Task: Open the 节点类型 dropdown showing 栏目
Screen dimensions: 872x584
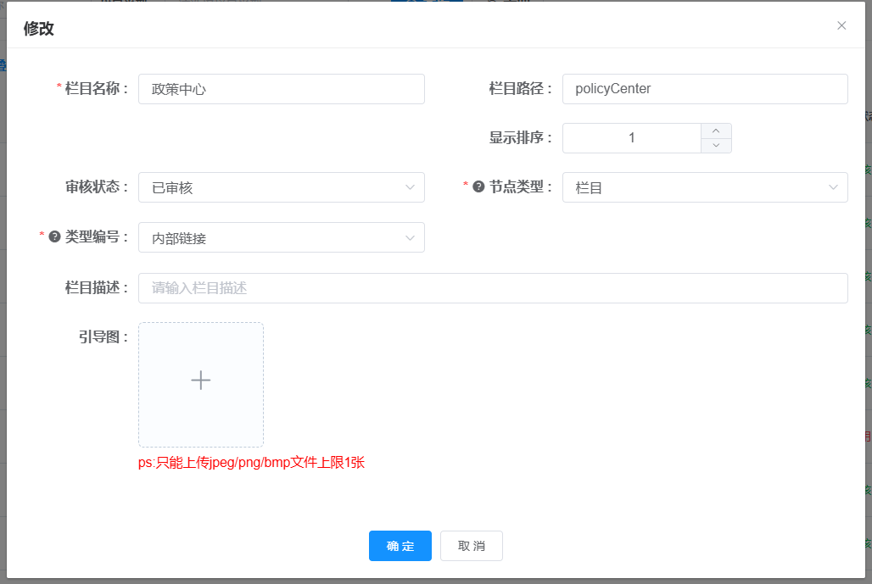Action: (704, 187)
